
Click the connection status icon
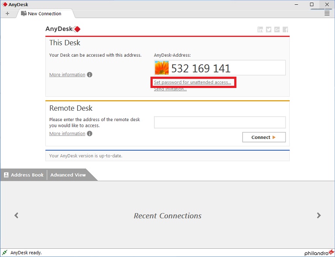[5, 253]
